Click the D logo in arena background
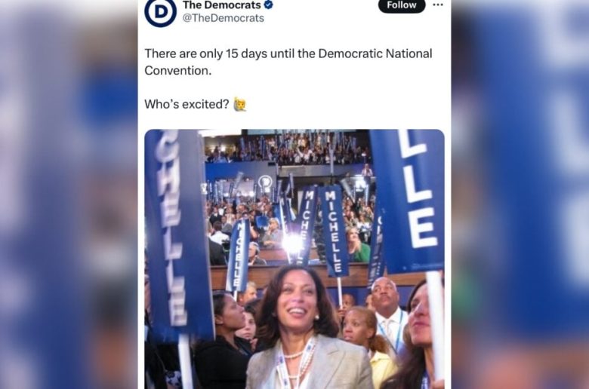 pos(265,182)
